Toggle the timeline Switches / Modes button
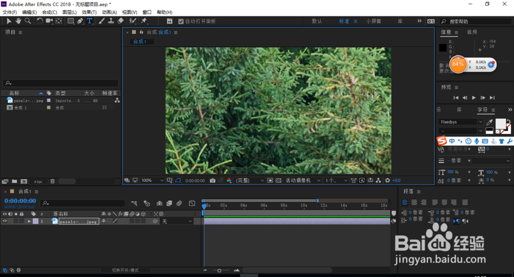The height and width of the screenshot is (277, 514). (125, 270)
